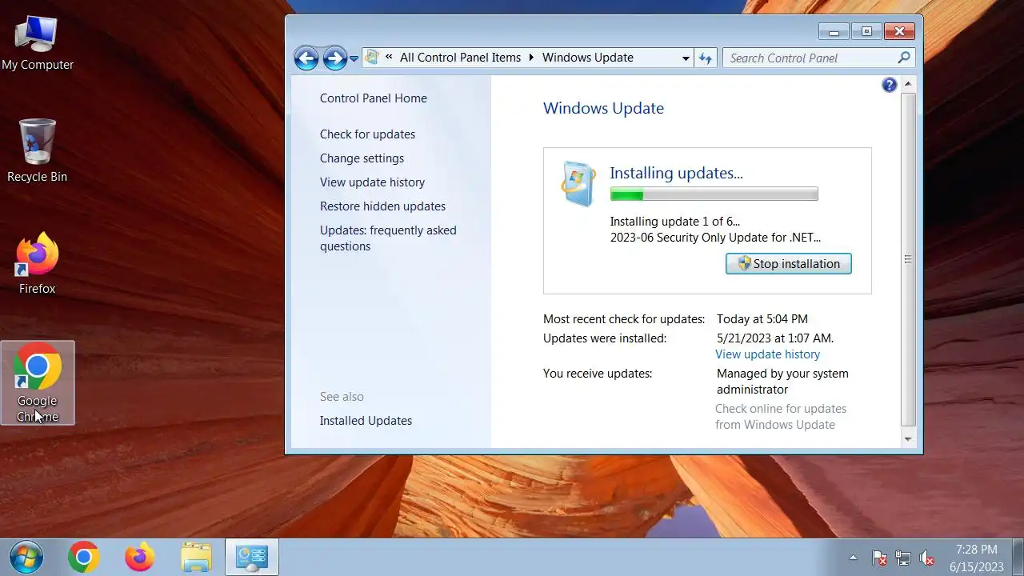Click the Control Panel address bar icon
Image resolution: width=1024 pixels, height=576 pixels.
(371, 58)
